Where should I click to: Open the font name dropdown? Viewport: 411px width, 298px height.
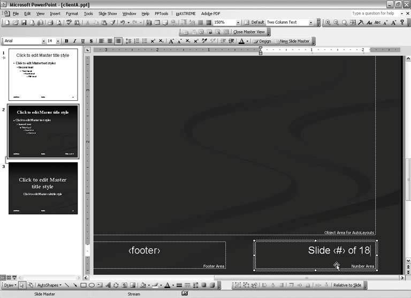click(x=43, y=41)
